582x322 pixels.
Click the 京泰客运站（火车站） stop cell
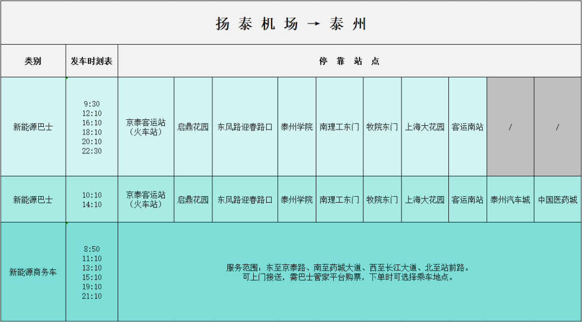click(x=145, y=127)
